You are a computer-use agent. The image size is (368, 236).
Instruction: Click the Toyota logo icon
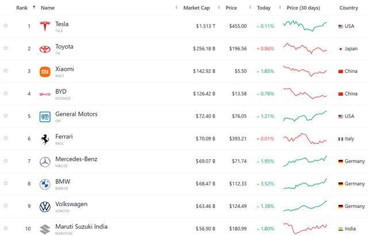[45, 49]
